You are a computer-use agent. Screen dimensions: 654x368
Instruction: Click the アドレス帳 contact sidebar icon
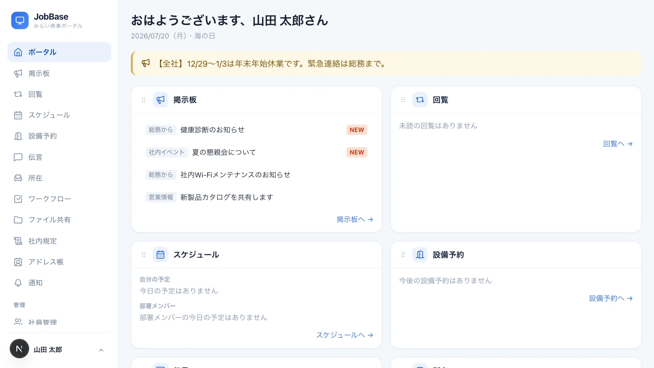pyautogui.click(x=18, y=262)
